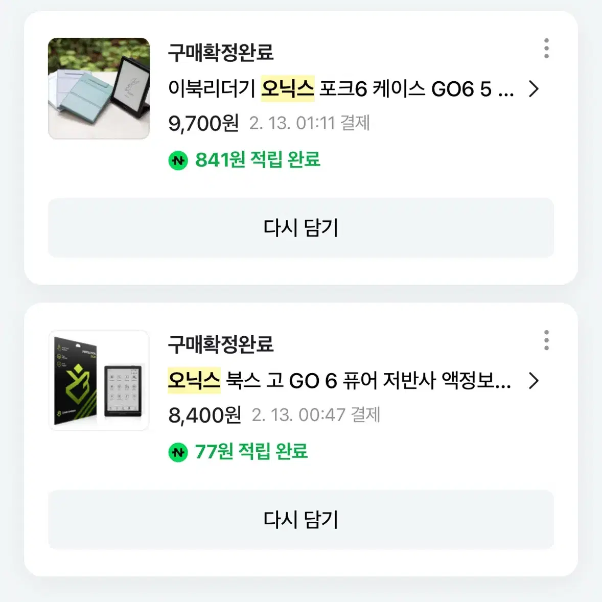Click the '구매확정완료' status label on the second order
The width and height of the screenshot is (602, 602).
tap(221, 345)
